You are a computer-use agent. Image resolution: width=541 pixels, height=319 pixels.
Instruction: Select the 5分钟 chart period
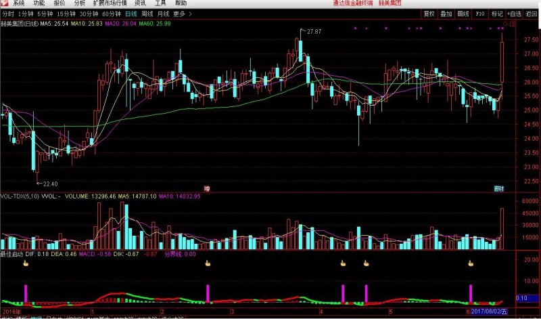[x=45, y=13]
